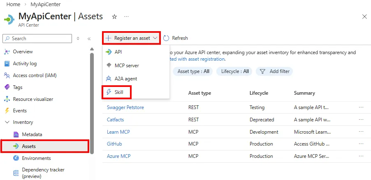Toggle the Register an asset dropdown

pyautogui.click(x=131, y=38)
